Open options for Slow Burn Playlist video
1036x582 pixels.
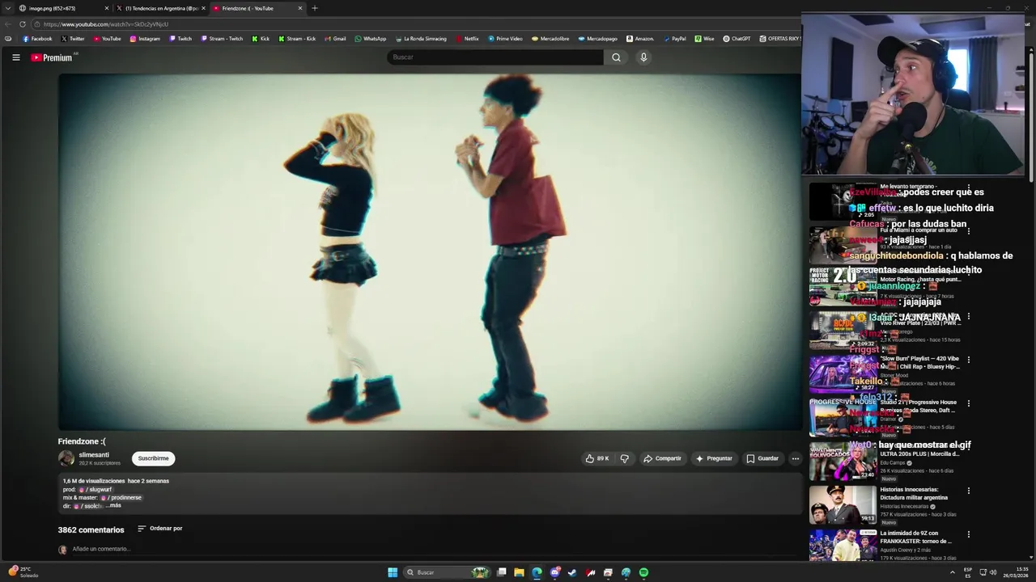(969, 360)
